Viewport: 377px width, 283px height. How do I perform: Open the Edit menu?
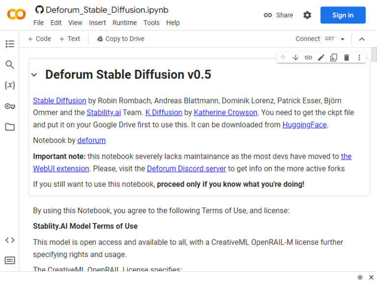coord(56,23)
